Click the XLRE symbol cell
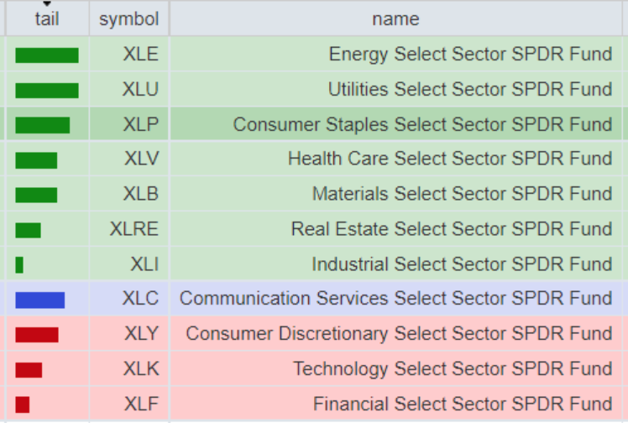The width and height of the screenshot is (628, 423). coord(133,229)
